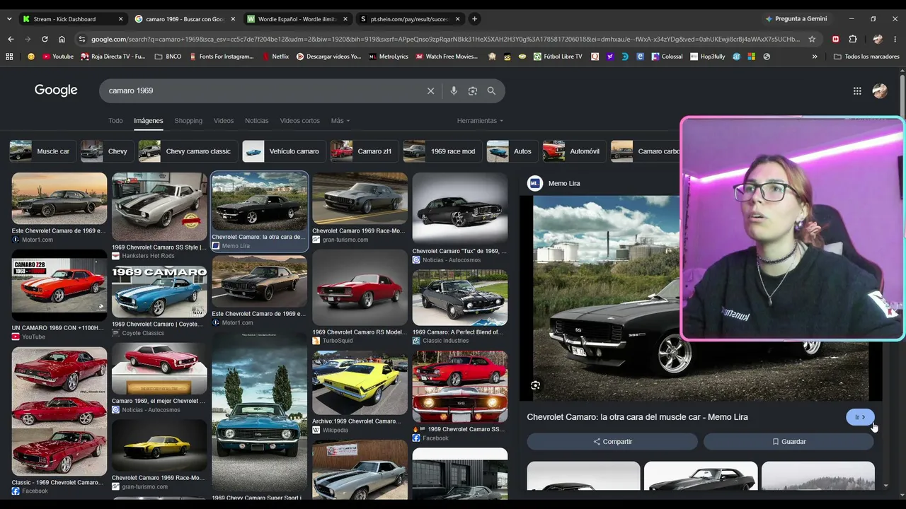906x509 pixels.
Task: Open the large preview image of black Camaro
Action: click(x=606, y=297)
